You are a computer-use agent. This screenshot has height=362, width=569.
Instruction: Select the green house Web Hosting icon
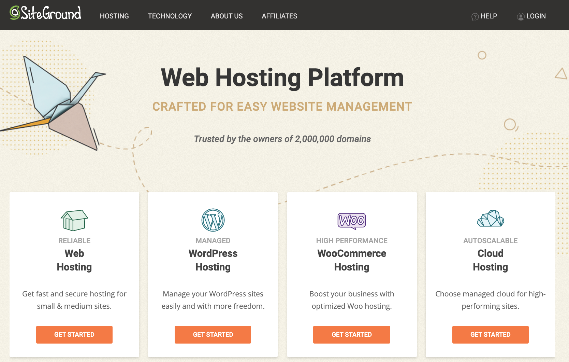pyautogui.click(x=74, y=220)
